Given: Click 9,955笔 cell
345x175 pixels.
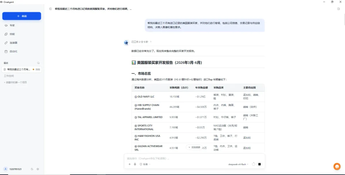Looking at the screenshot, I should (x=174, y=117).
